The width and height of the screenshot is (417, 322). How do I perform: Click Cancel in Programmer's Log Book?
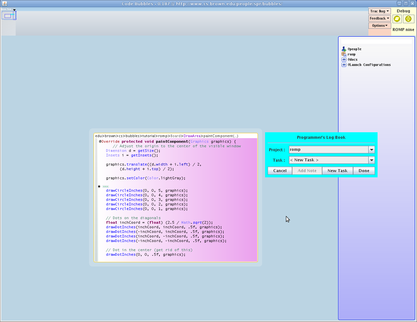point(280,170)
